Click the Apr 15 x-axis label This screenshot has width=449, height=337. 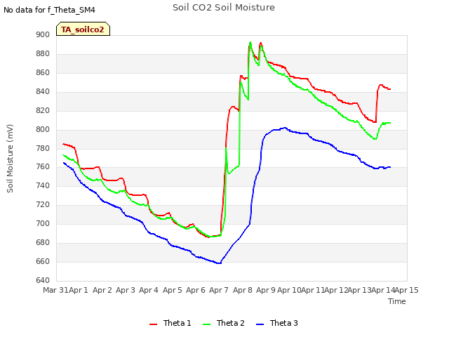(407, 290)
